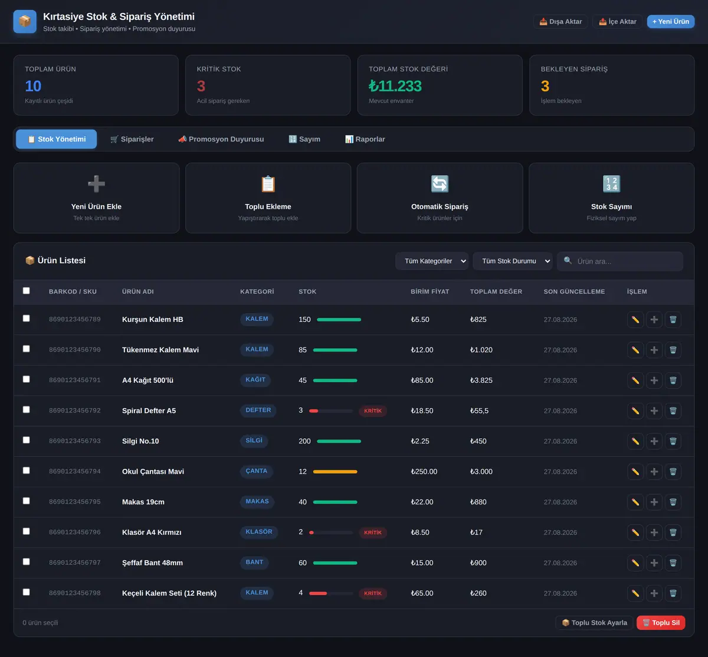The image size is (708, 657).
Task: Toggle the select-all checkbox in the table header
Action: [26, 291]
